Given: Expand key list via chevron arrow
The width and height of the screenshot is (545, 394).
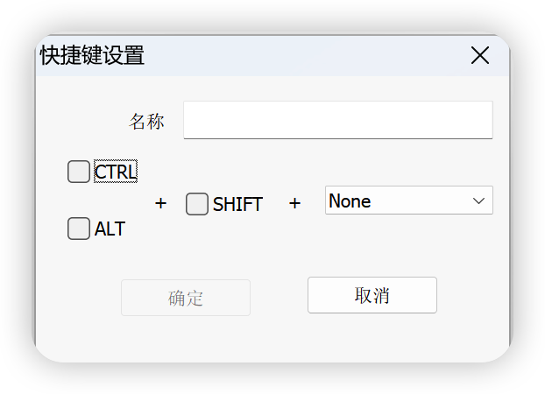Looking at the screenshot, I should (478, 201).
